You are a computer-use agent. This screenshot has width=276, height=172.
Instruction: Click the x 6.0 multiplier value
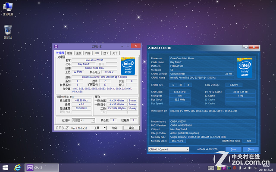[82, 104]
